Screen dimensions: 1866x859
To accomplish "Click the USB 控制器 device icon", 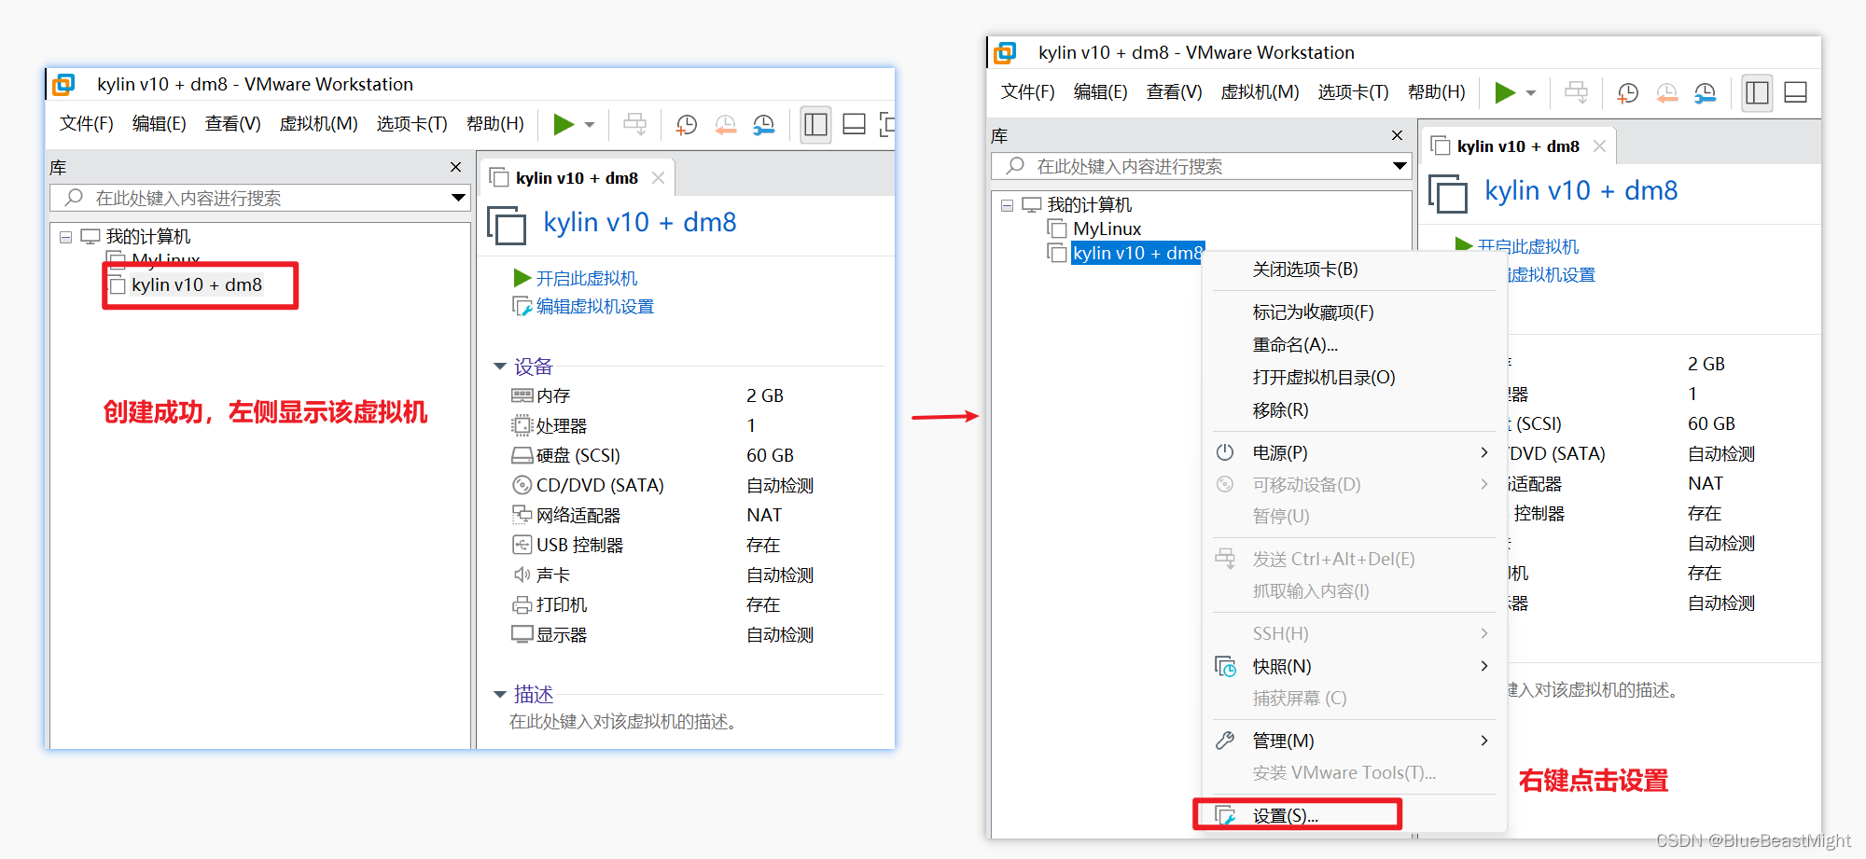I will tap(522, 545).
